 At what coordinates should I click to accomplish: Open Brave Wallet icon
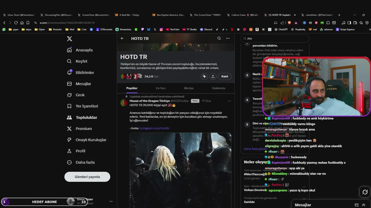tap(355, 23)
